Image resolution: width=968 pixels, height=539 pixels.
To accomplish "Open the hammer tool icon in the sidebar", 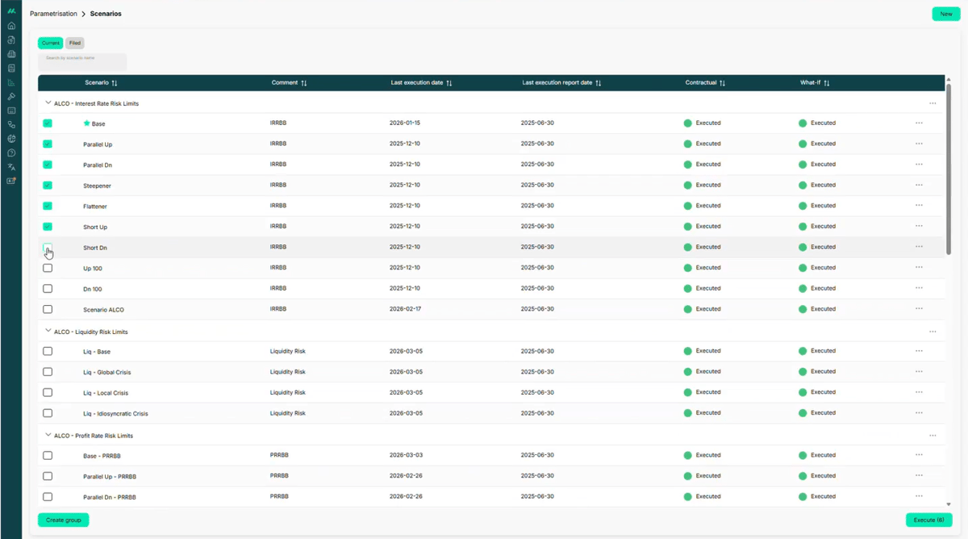I will coord(11,96).
